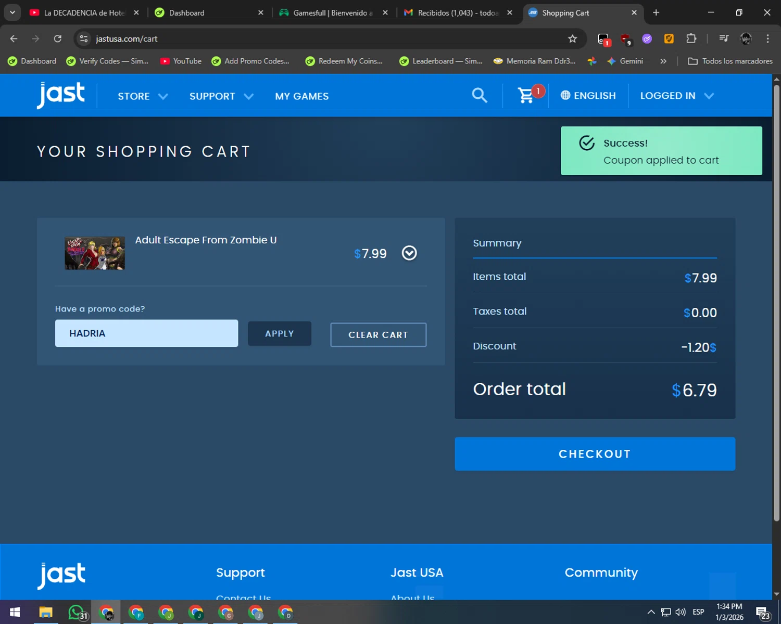Show more bookmarks with the double chevron
The image size is (781, 624).
click(x=663, y=61)
